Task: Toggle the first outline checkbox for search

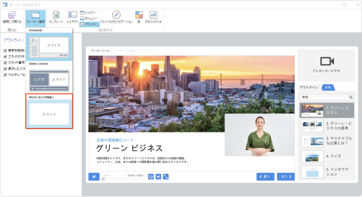Action: tap(5, 51)
